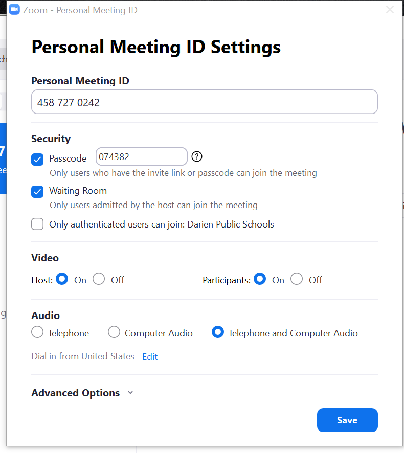Viewport: 404px width, 453px height.
Task: Choose Telephone audio only
Action: pos(37,332)
